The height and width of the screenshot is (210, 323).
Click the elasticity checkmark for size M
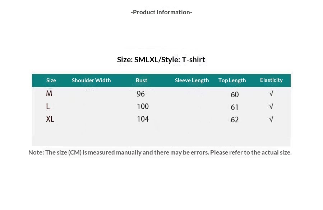click(x=271, y=94)
